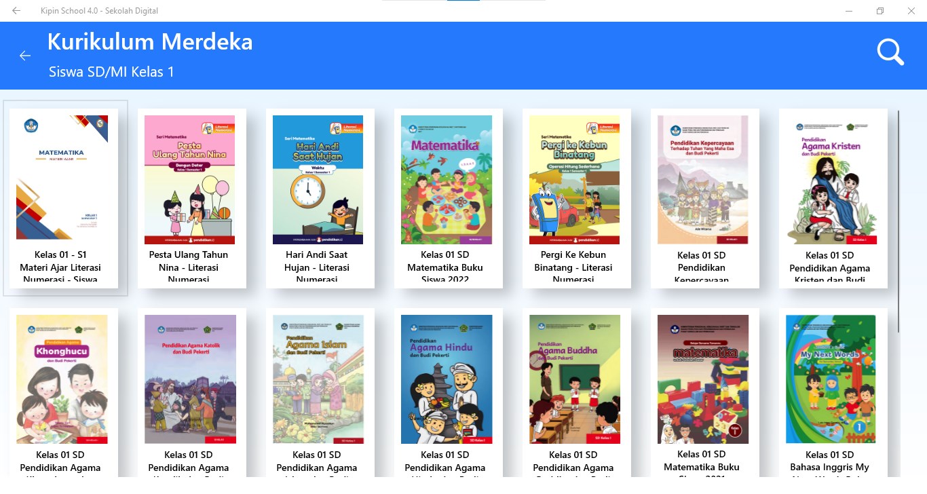This screenshot has width=927, height=494.
Task: Go back using the blue header arrow
Action: pyautogui.click(x=25, y=56)
